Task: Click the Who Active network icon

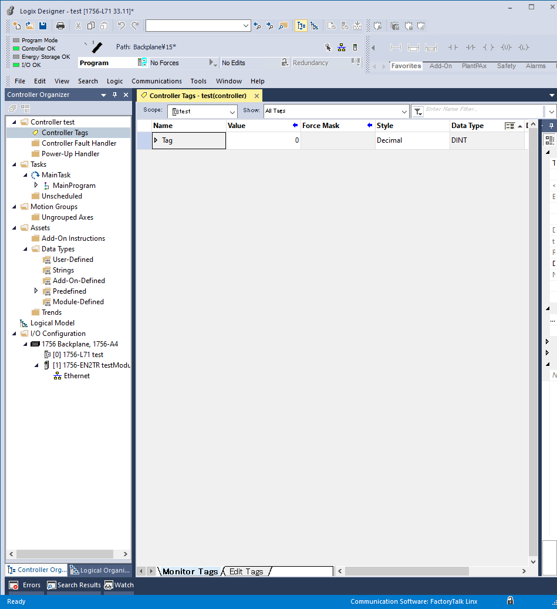Action: (342, 48)
